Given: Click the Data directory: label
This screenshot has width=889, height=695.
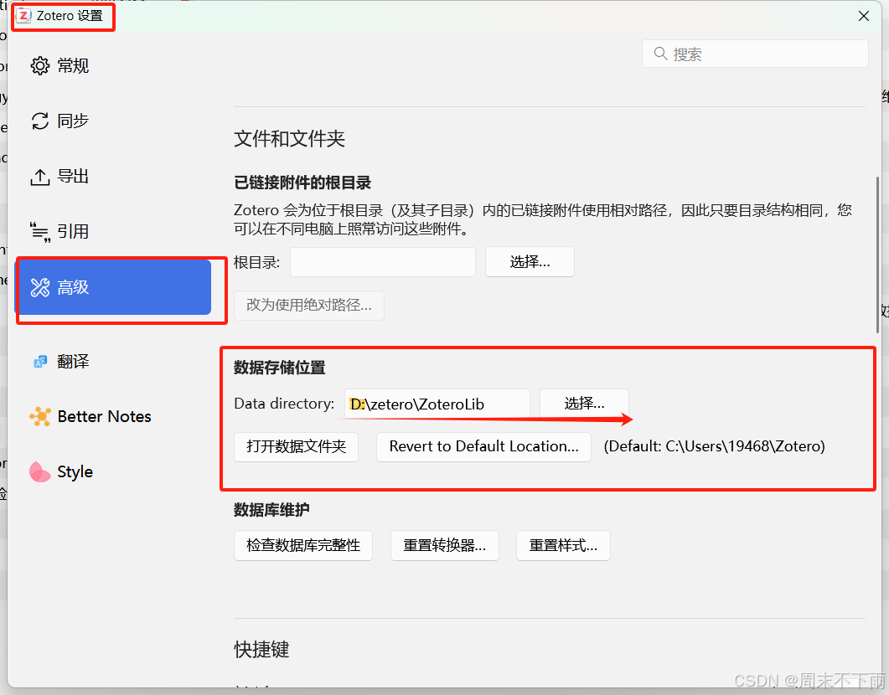Looking at the screenshot, I should click(x=284, y=404).
